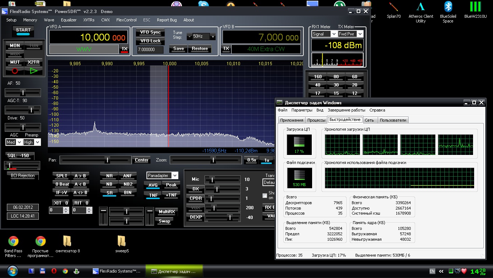This screenshot has width=493, height=278.
Task: Click the Center pan button
Action: click(x=142, y=160)
